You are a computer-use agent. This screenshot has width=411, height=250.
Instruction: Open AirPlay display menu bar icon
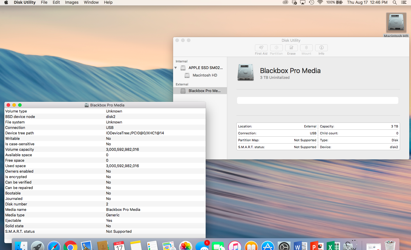tap(303, 2)
